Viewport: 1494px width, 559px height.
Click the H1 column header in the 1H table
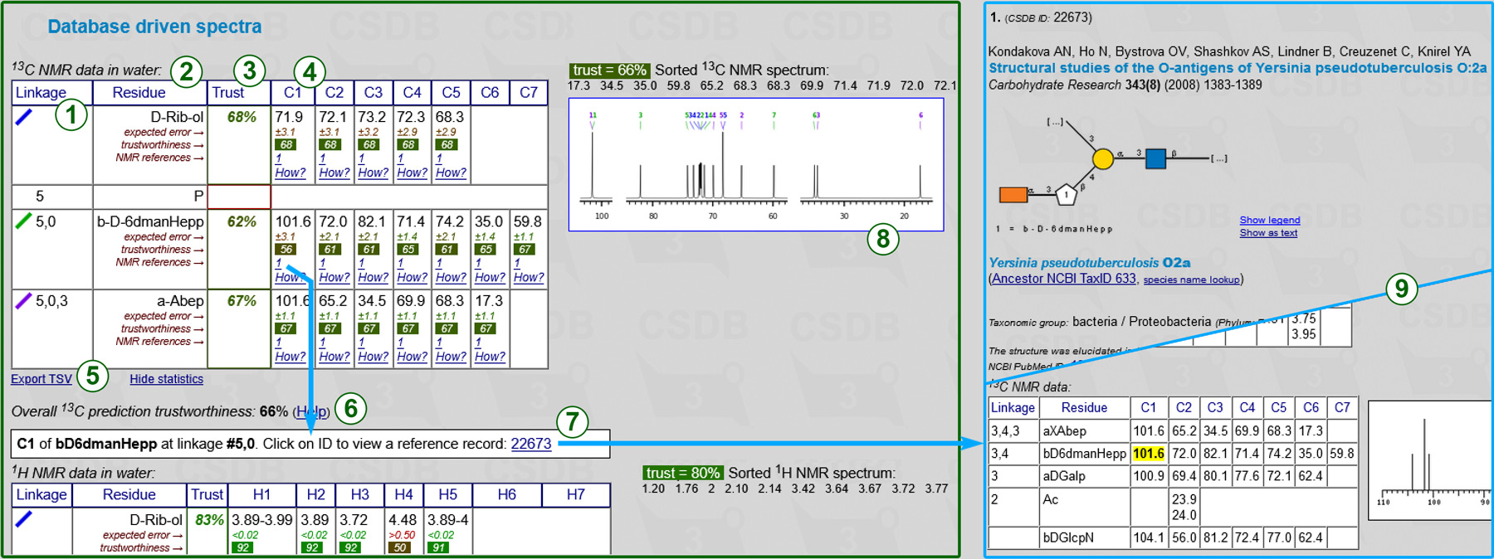[261, 494]
